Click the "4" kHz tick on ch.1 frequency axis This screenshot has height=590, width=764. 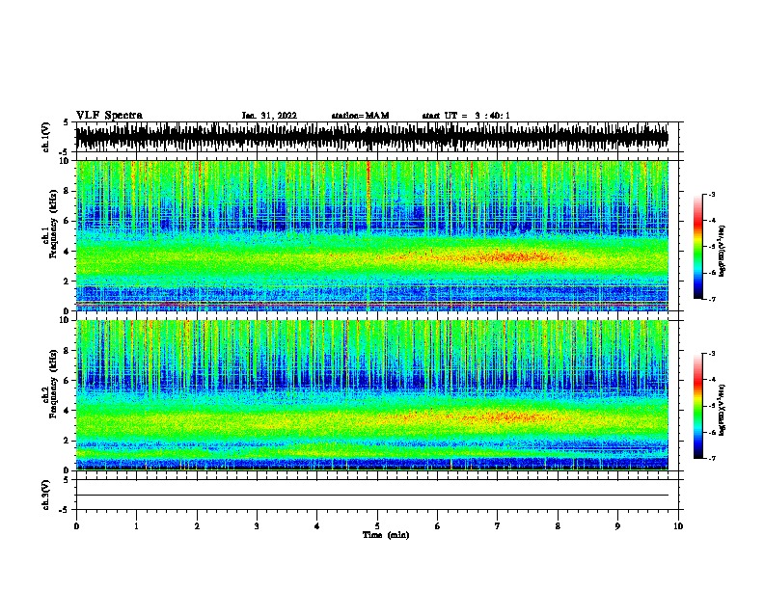(68, 252)
